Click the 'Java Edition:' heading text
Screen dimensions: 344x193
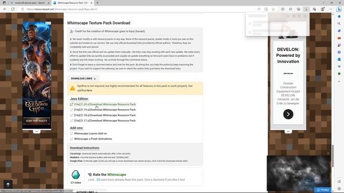pos(79,99)
